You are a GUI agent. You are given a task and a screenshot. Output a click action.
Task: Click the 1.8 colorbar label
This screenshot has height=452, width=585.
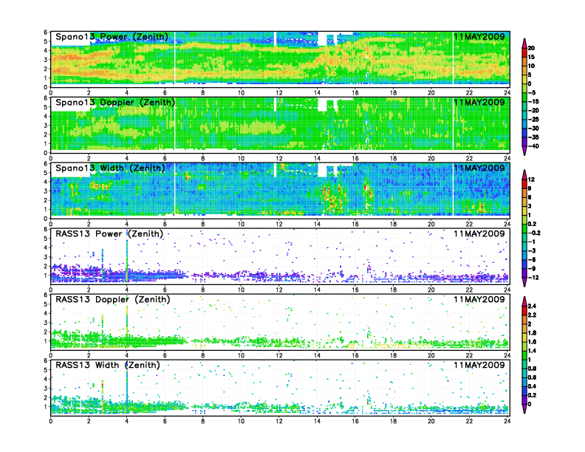[x=533, y=333]
